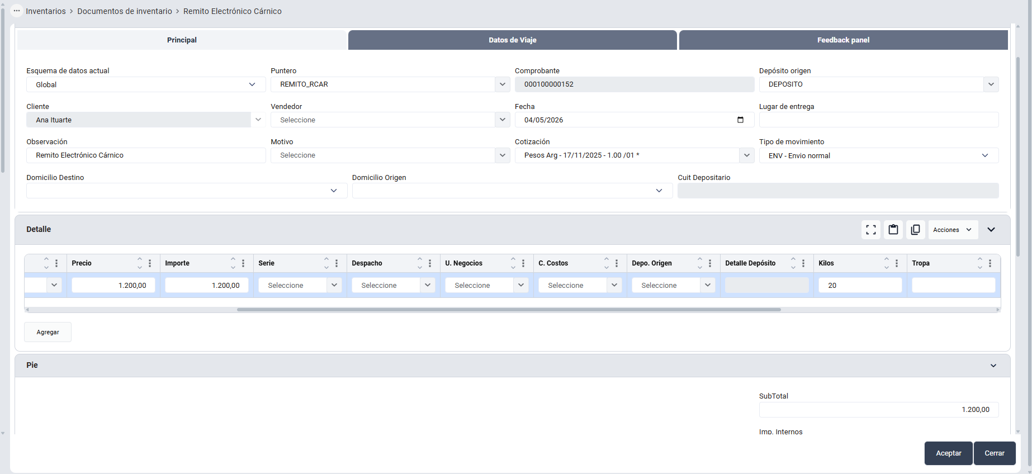Open the Depo. Origen cell dropdown
This screenshot has height=474, width=1032.
click(x=708, y=285)
